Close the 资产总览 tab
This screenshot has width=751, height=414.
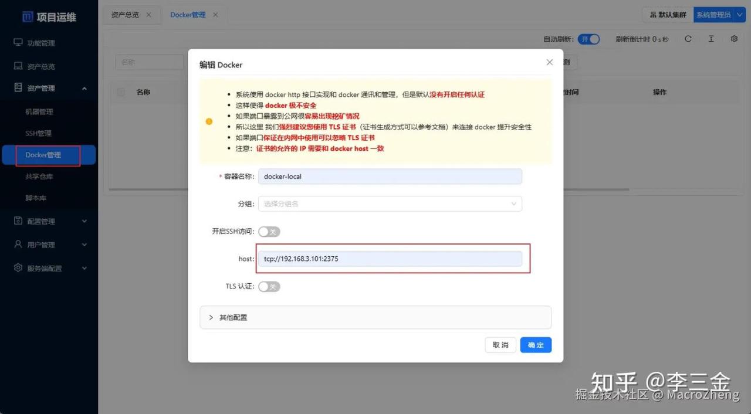[148, 15]
